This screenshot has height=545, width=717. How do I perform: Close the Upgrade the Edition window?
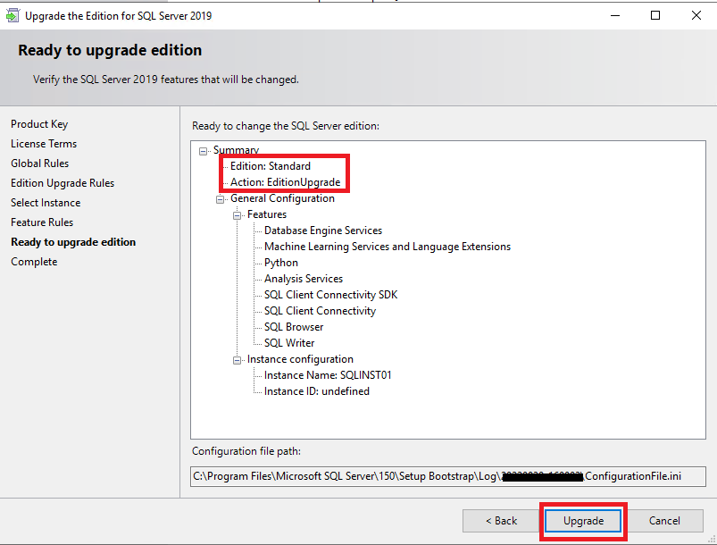point(696,15)
